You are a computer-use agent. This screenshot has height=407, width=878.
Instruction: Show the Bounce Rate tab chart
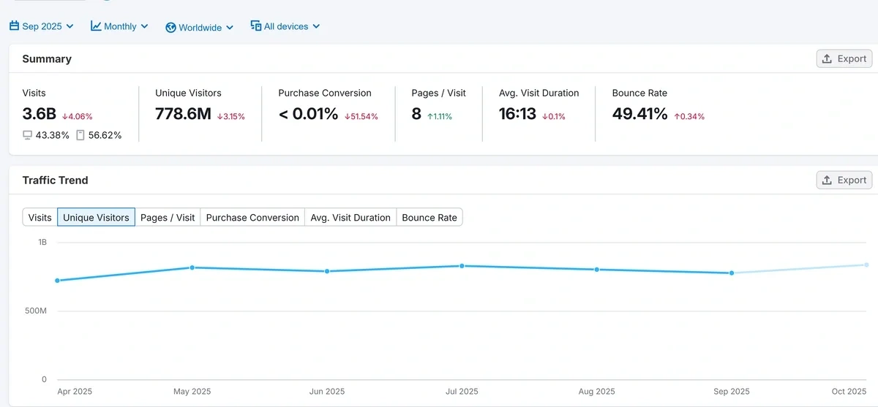(429, 217)
